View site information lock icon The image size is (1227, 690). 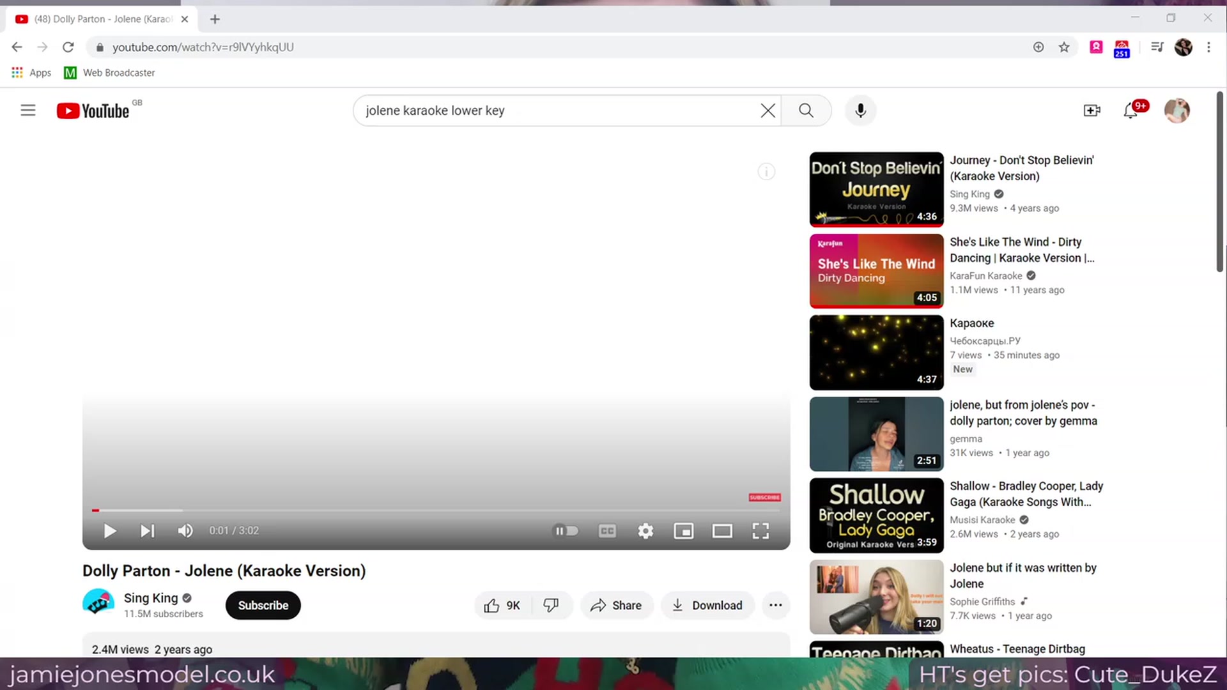pos(99,47)
